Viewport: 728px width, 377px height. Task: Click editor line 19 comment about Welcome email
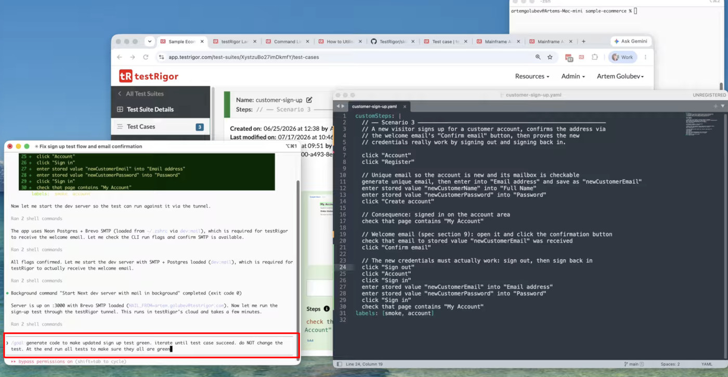tap(487, 234)
